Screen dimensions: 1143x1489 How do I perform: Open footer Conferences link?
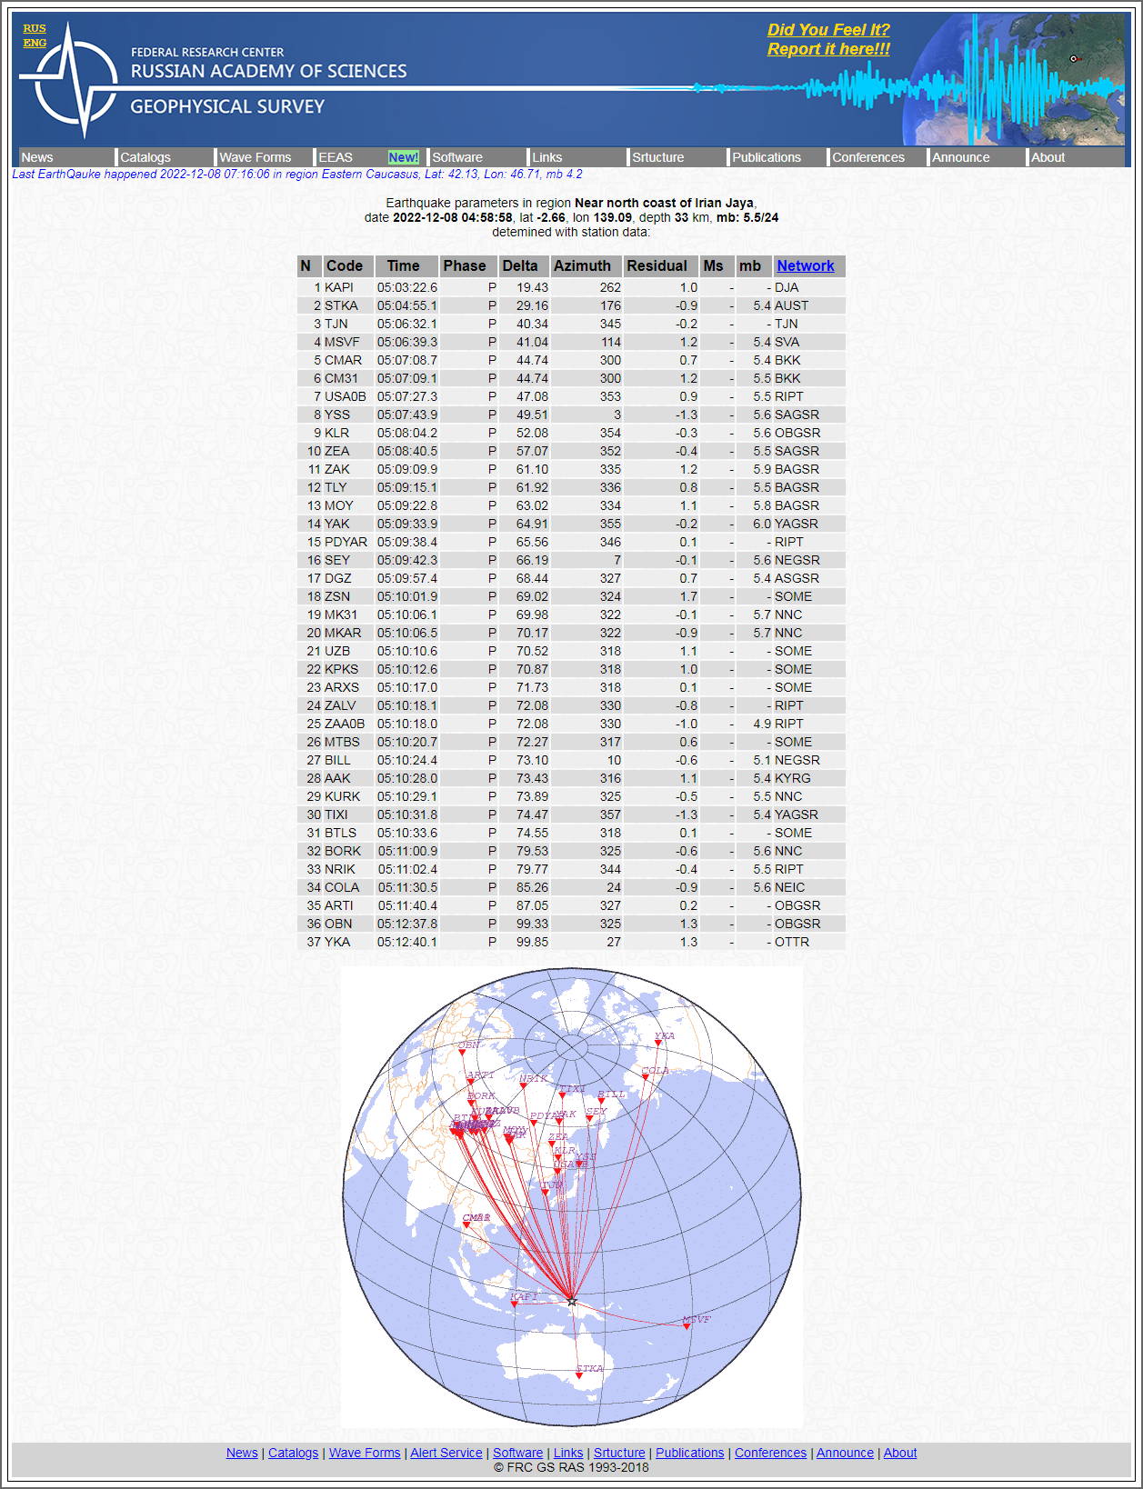coord(771,1453)
